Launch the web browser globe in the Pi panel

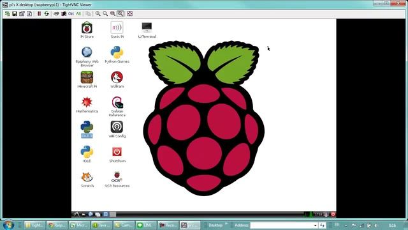click(x=91, y=214)
